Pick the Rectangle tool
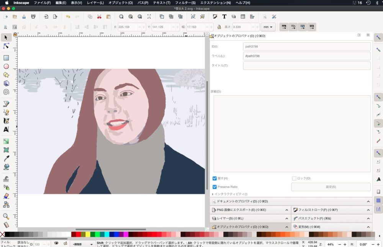The width and height of the screenshot is (383, 247). coord(6,58)
